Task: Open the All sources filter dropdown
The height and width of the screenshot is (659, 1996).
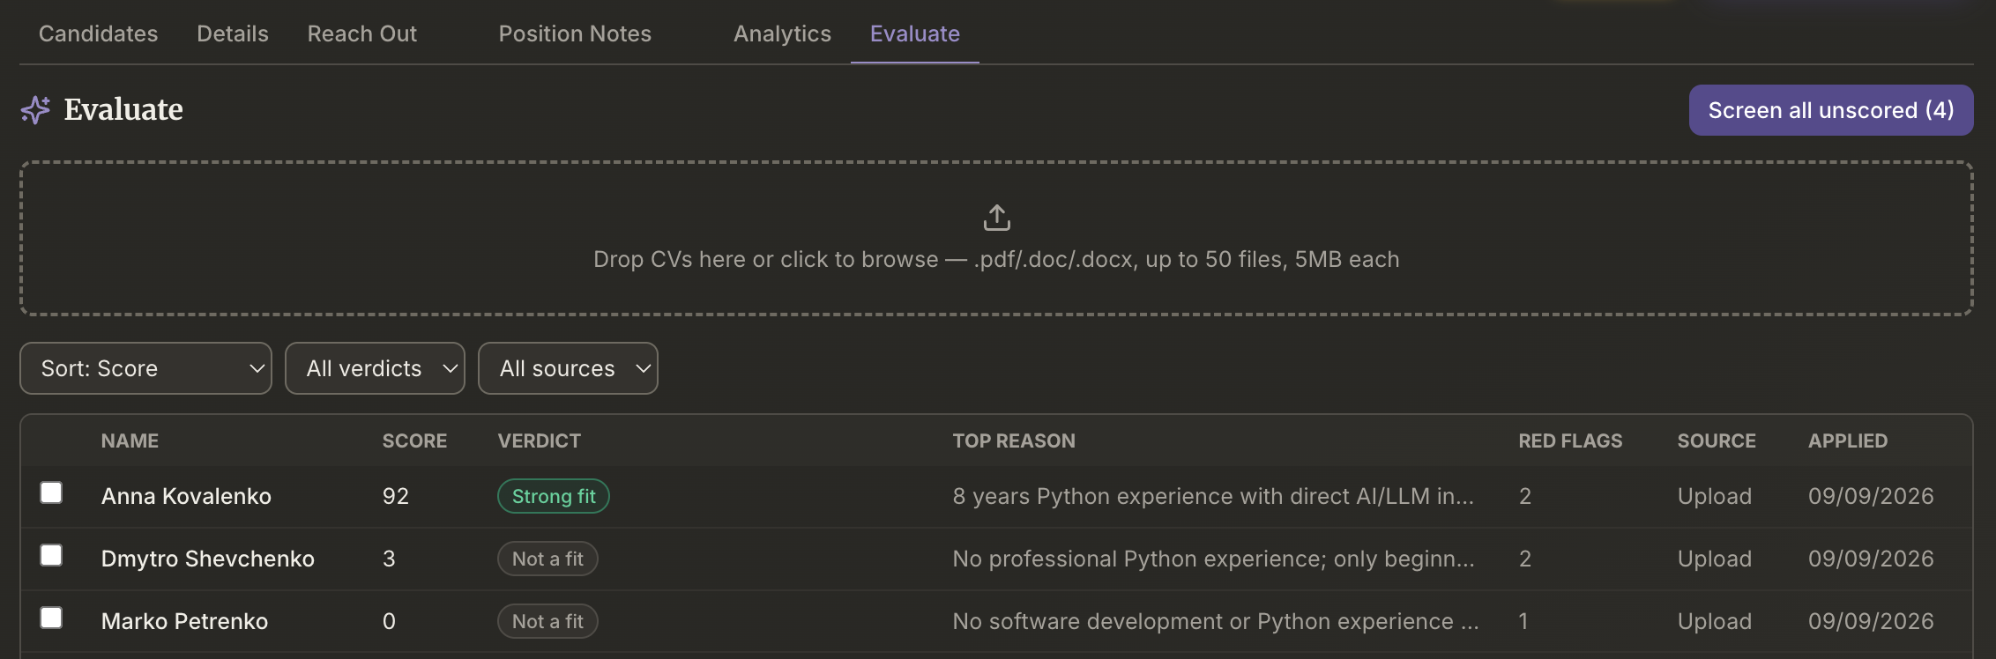Action: point(568,368)
